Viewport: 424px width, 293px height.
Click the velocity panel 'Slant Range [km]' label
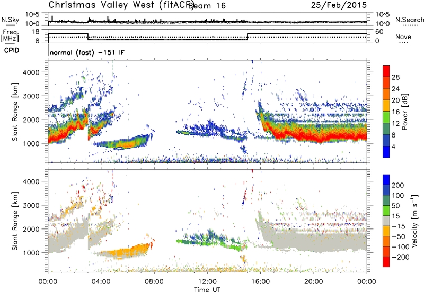(15, 221)
